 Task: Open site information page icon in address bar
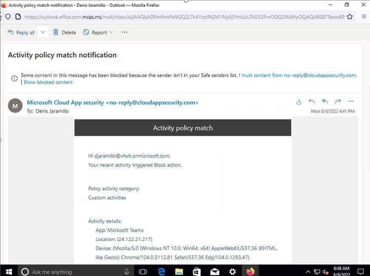(x=18, y=17)
